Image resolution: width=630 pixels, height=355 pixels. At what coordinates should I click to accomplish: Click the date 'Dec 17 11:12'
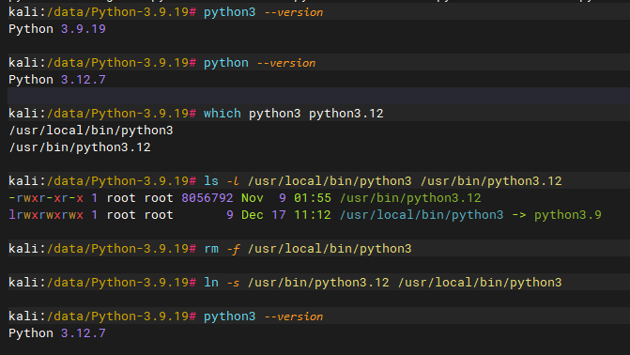pyautogui.click(x=286, y=215)
